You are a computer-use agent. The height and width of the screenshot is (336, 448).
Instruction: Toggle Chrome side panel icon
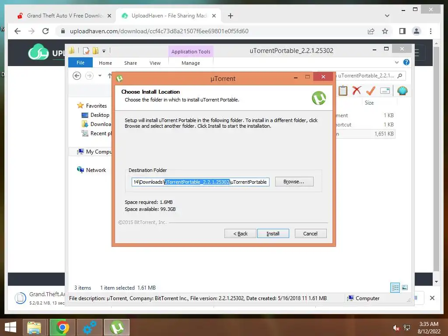[402, 31]
